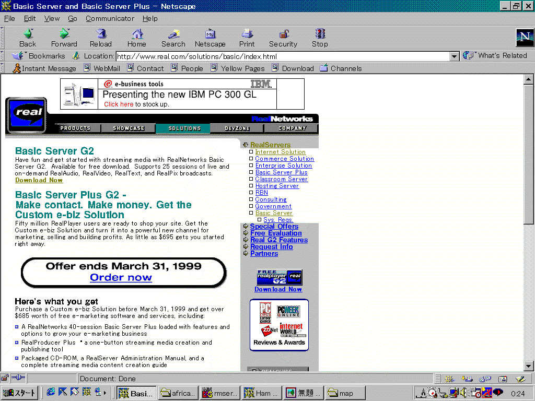
Task: Open Composer from the component bar
Action: (520, 379)
